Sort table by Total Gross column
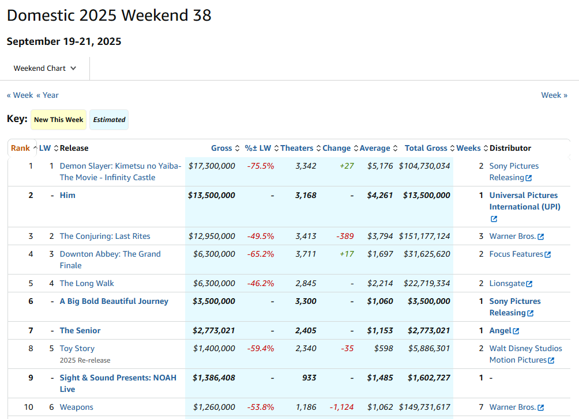The width and height of the screenshot is (579, 419). point(430,148)
